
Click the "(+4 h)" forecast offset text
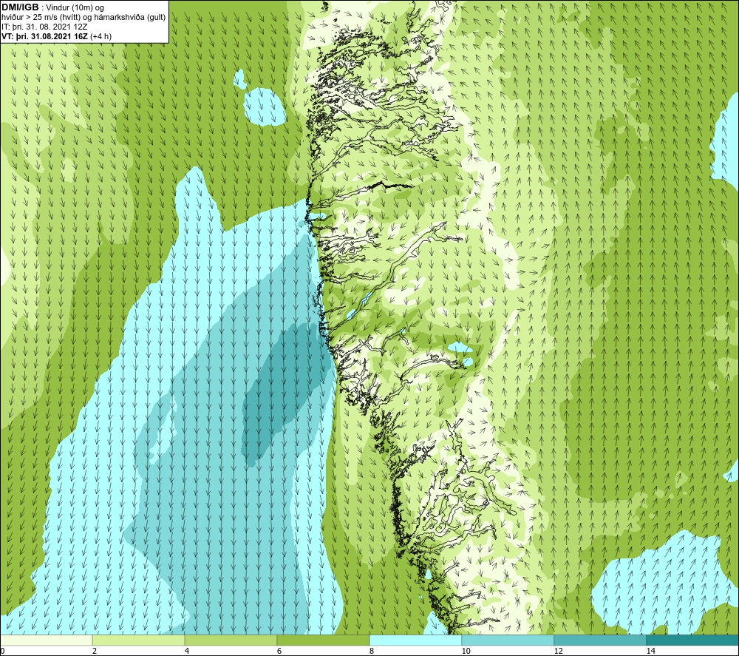click(101, 36)
